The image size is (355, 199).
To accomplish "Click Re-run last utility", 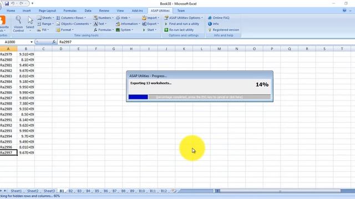I will [179, 30].
